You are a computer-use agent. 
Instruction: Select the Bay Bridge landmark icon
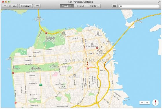138,19
